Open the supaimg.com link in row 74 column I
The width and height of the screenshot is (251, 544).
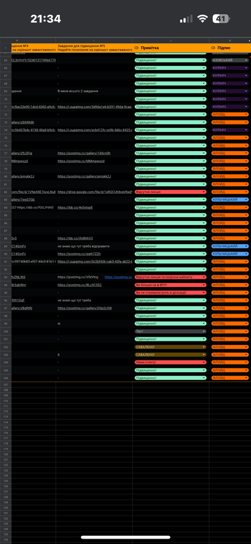point(95,130)
